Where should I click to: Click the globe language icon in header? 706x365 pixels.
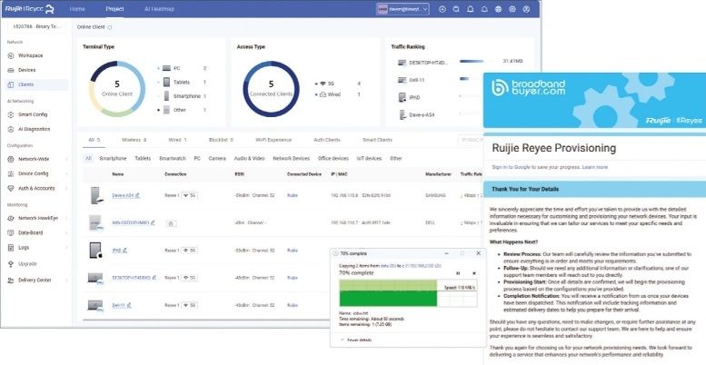pyautogui.click(x=498, y=9)
